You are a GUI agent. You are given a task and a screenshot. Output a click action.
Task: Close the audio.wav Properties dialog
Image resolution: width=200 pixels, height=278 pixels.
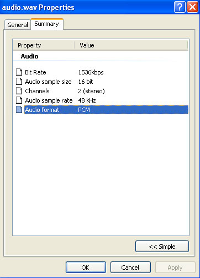pyautogui.click(x=192, y=7)
